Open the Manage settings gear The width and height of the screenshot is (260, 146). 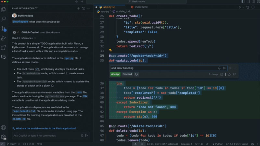tap(3, 137)
